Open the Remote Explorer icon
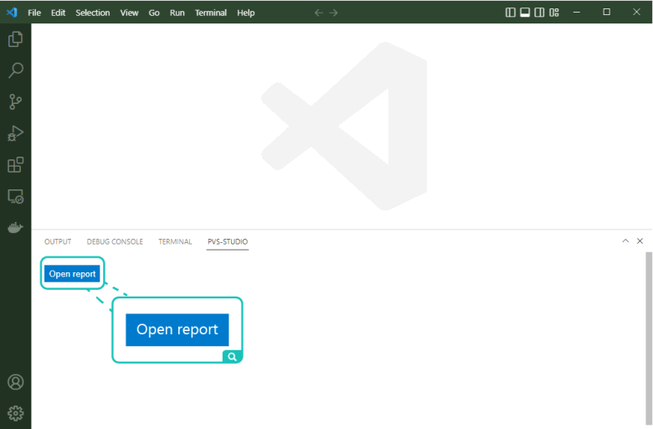The image size is (653, 429). [x=15, y=196]
